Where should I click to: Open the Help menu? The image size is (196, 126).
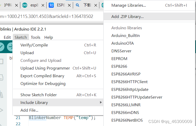[49, 37]
